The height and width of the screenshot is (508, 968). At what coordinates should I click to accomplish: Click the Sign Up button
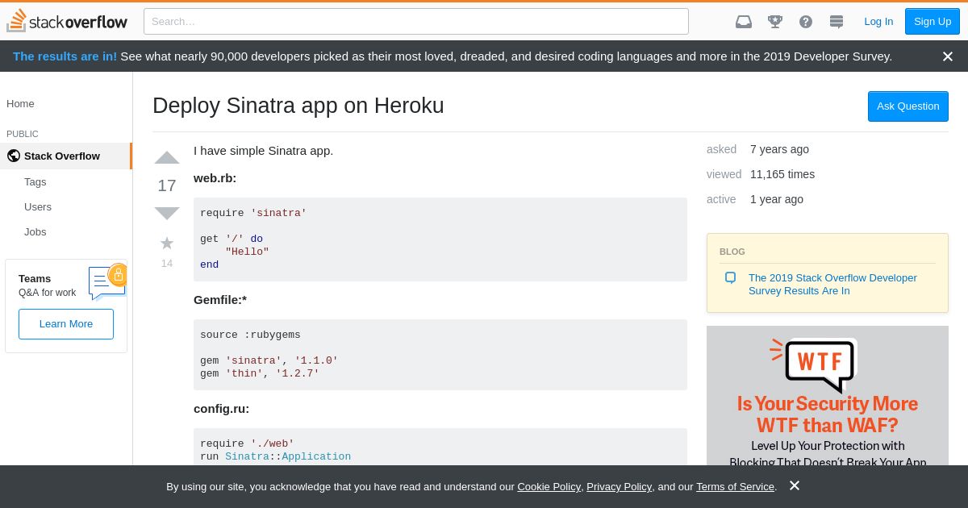coord(933,22)
